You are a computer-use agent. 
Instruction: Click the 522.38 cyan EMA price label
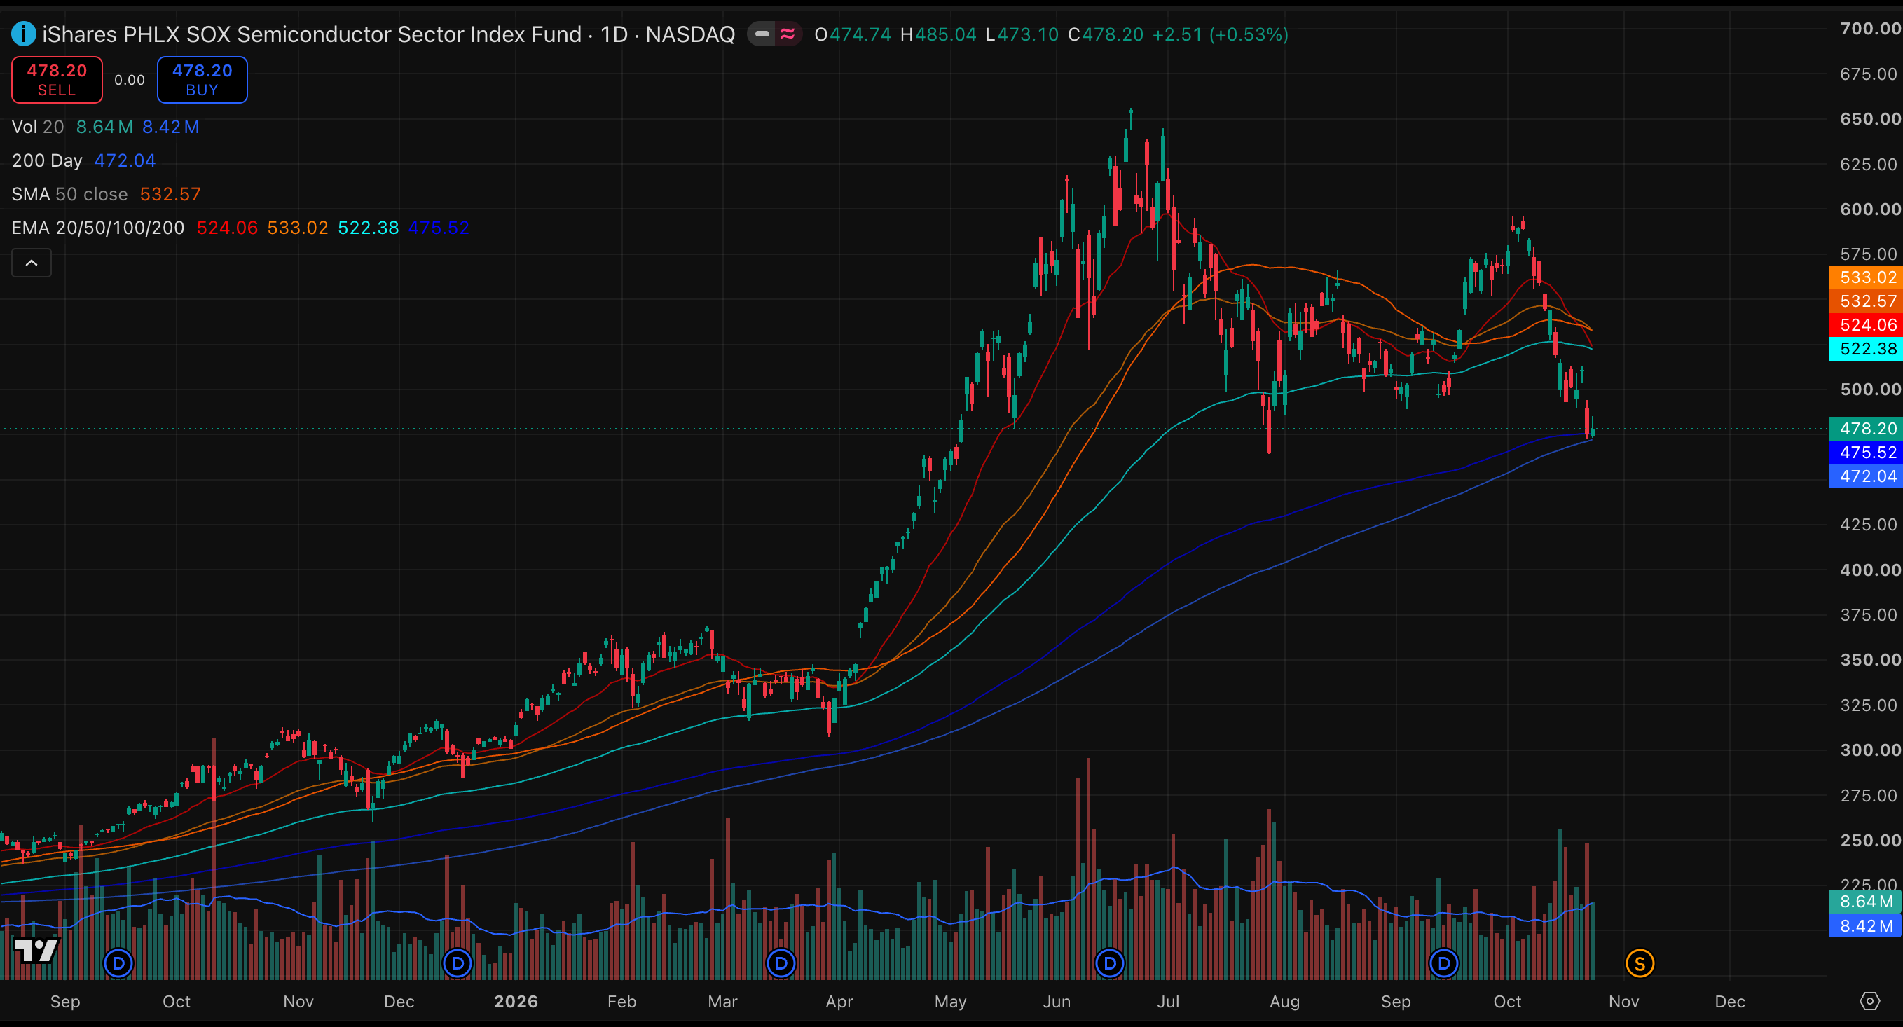(1865, 349)
